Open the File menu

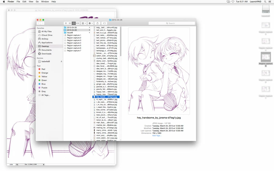(18, 2)
